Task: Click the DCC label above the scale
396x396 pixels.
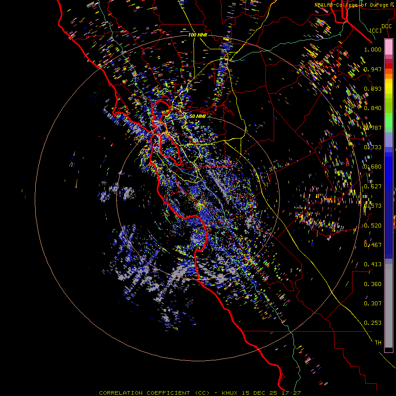Action: (x=386, y=26)
